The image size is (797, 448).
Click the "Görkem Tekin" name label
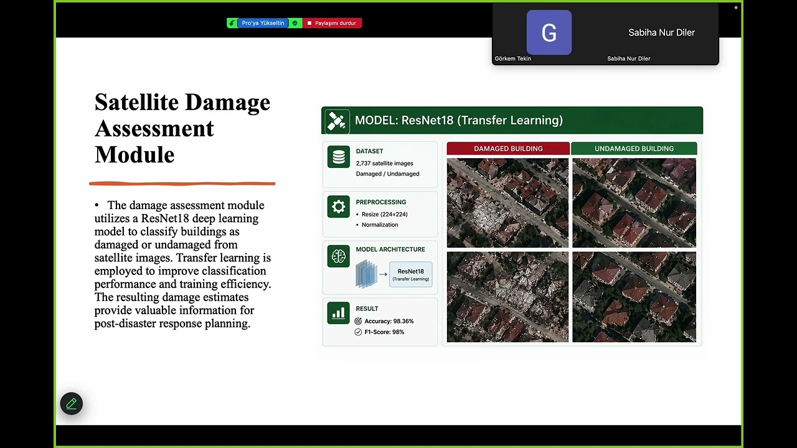coord(513,58)
